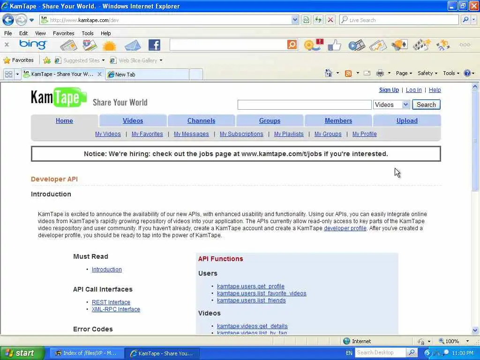Click the Log In link
The height and width of the screenshot is (360, 480).
pyautogui.click(x=413, y=90)
